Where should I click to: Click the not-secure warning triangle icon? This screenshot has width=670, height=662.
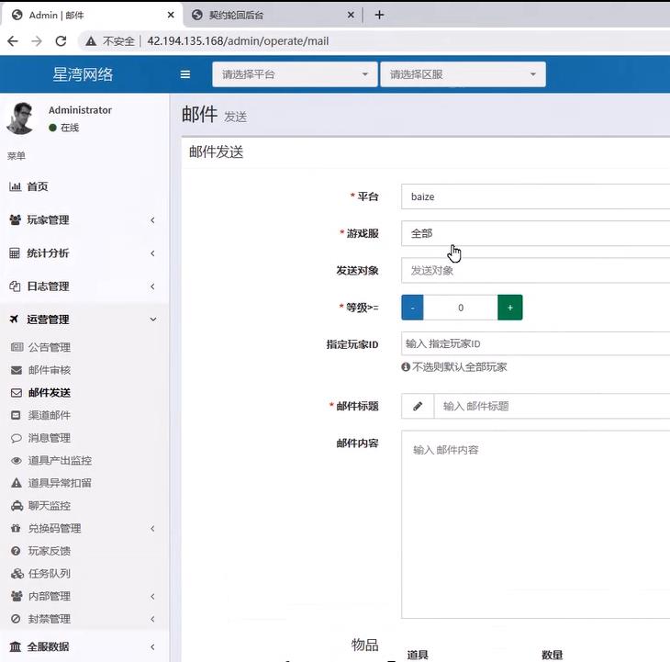[x=91, y=41]
